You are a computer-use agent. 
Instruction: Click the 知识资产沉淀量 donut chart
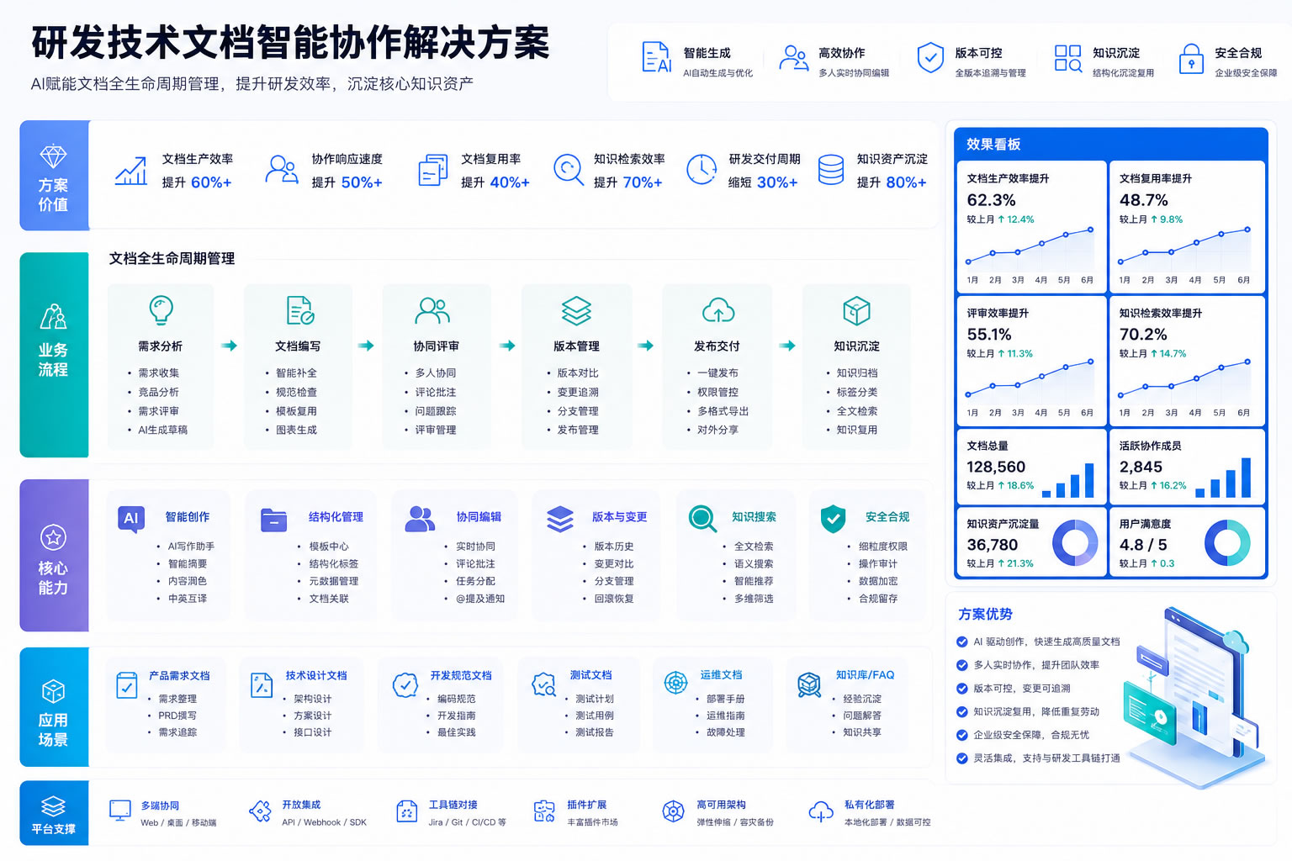click(1074, 543)
